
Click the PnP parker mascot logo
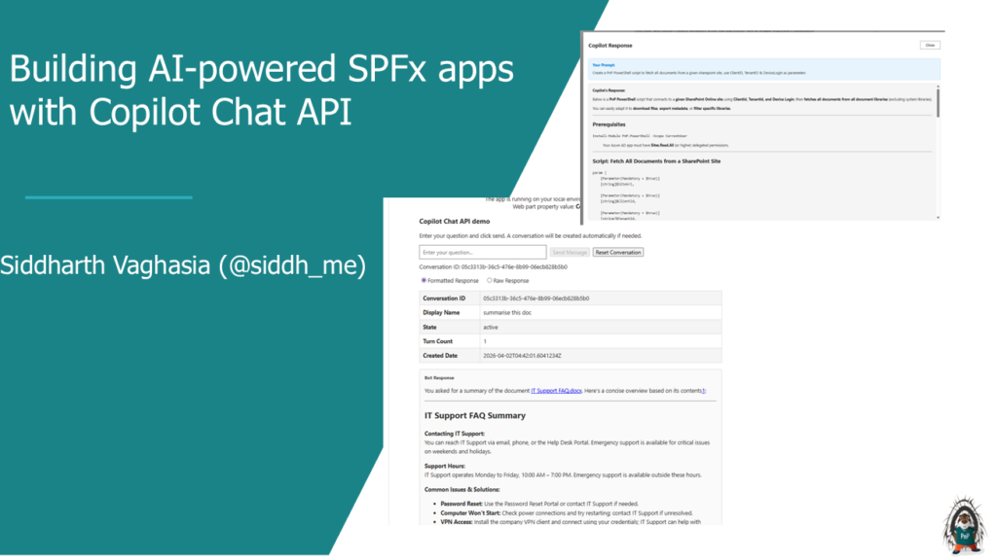click(965, 524)
